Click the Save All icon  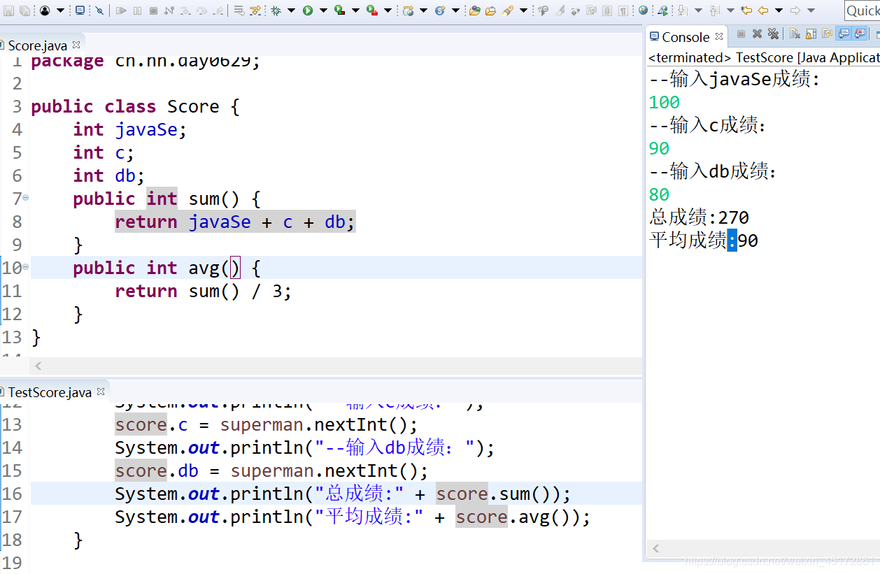coord(24,10)
